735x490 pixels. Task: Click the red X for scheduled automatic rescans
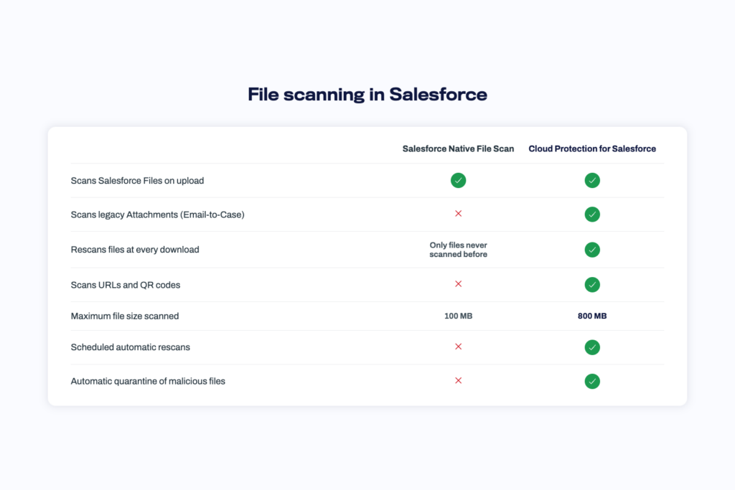[459, 347]
